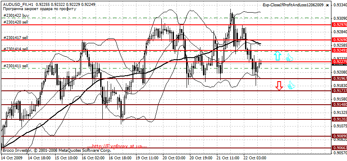347x161 pixels.
Task: Open the Expforex.at.ua link text
Action: (x=117, y=146)
